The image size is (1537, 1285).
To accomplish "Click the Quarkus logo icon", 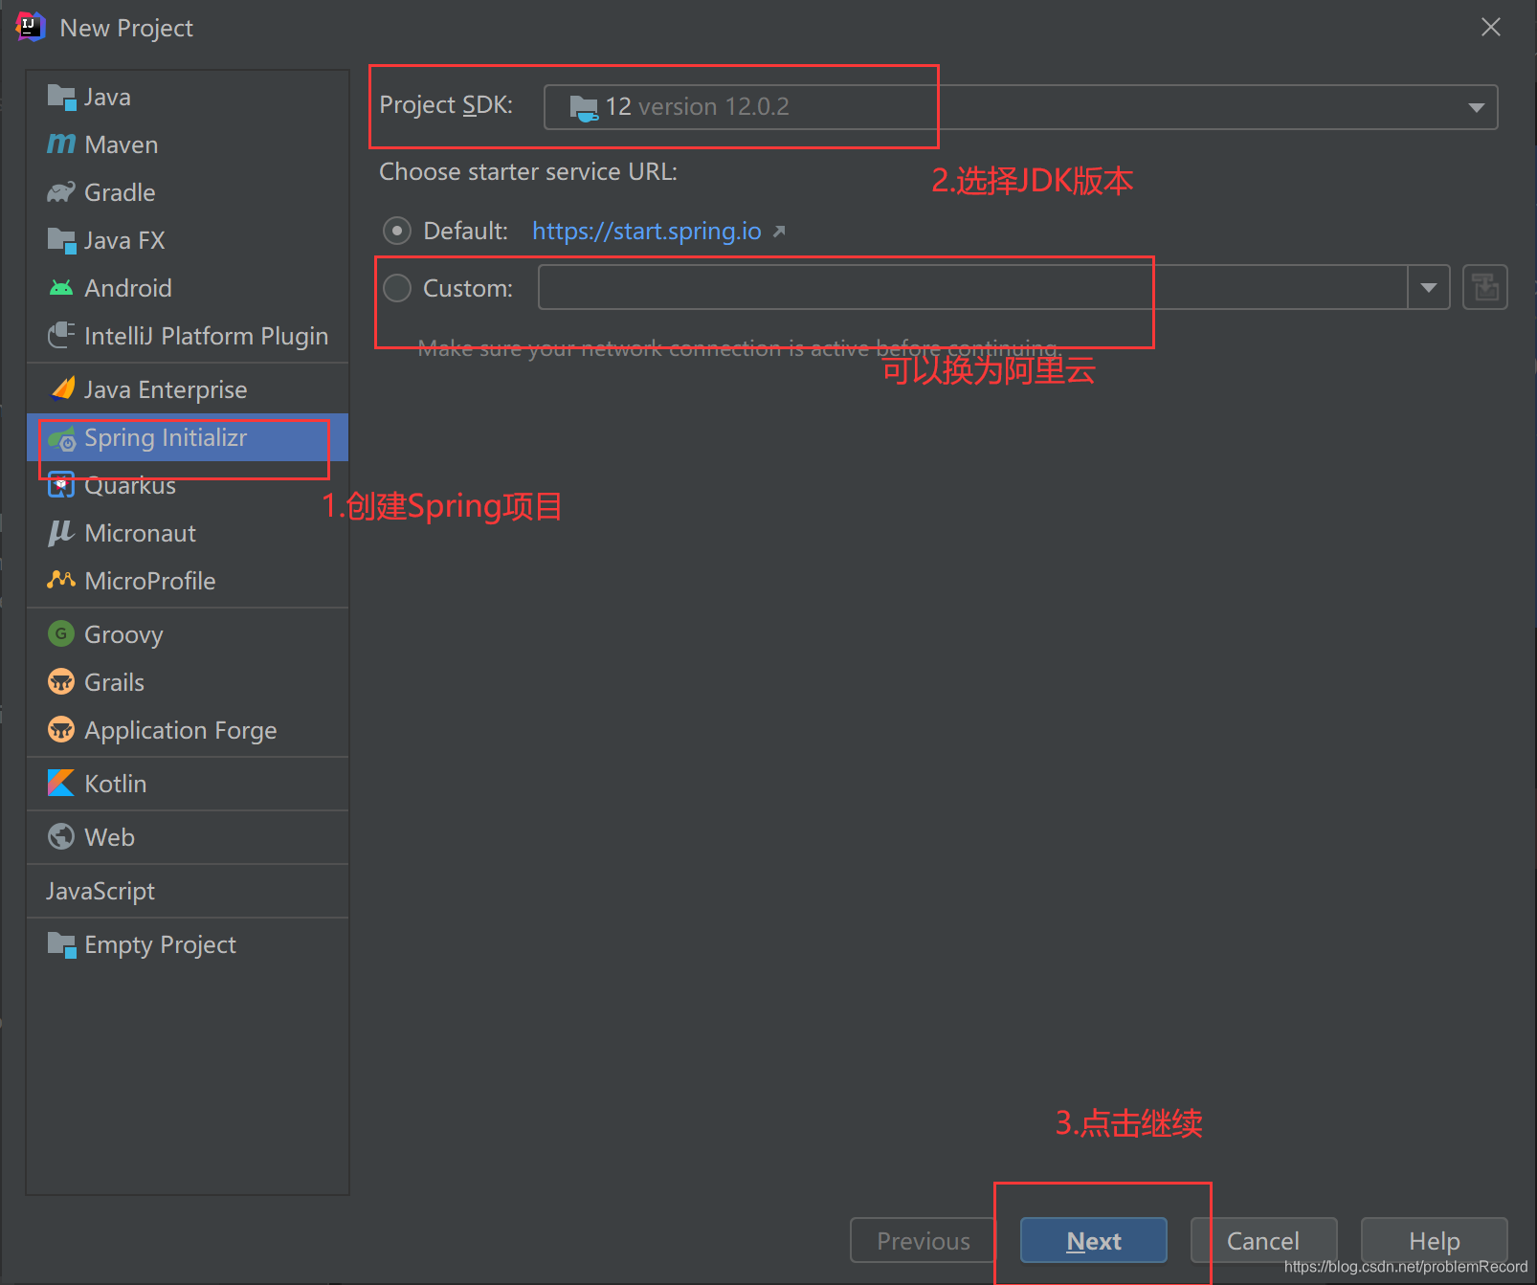I will (61, 485).
